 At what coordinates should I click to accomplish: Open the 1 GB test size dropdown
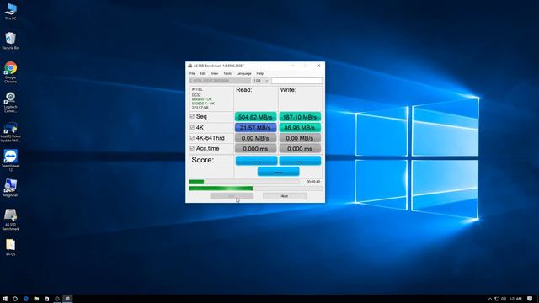261,81
